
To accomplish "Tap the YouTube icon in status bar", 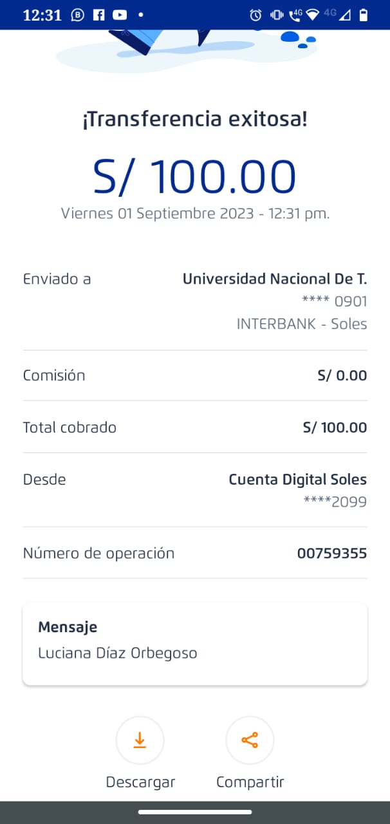I will (x=120, y=15).
